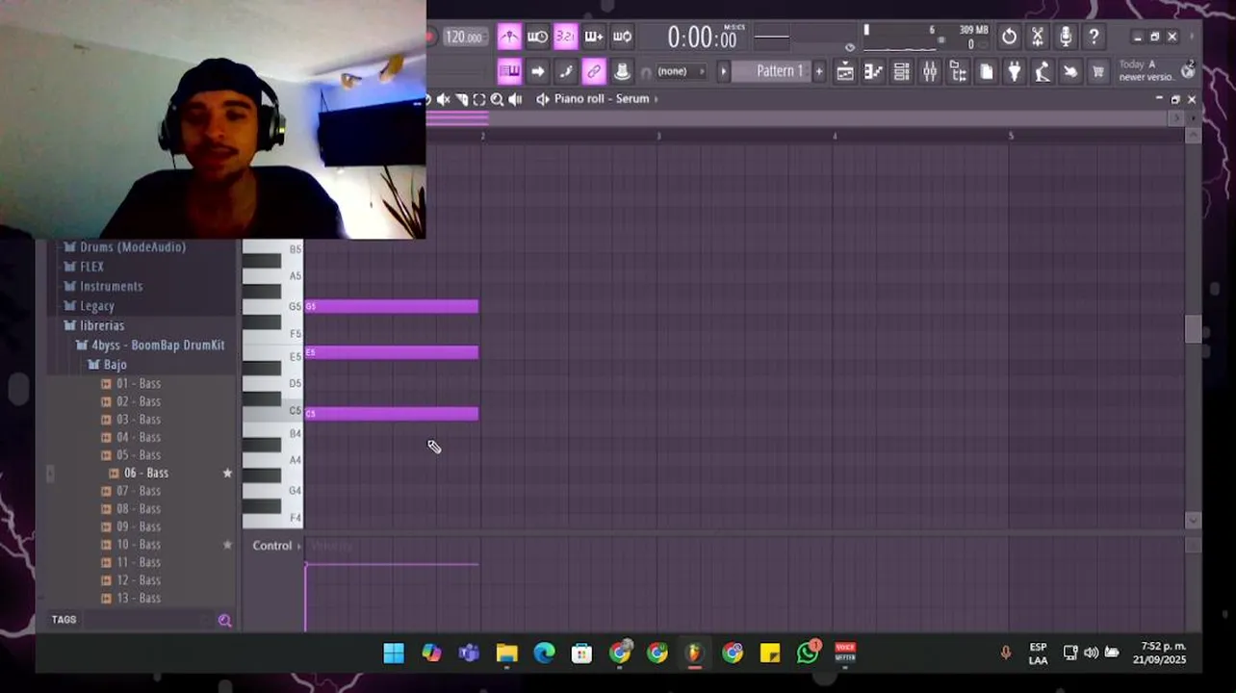Select the select tool in Piano roll toolbar

pyautogui.click(x=479, y=99)
